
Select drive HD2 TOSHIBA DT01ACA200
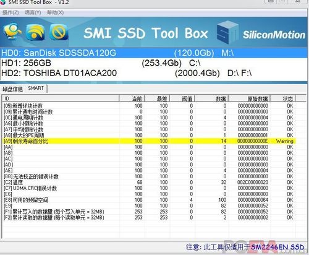point(154,73)
